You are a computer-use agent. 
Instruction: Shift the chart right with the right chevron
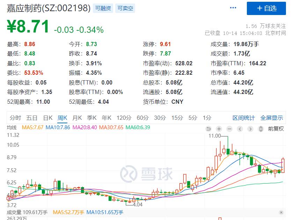pyautogui.click(x=250, y=129)
